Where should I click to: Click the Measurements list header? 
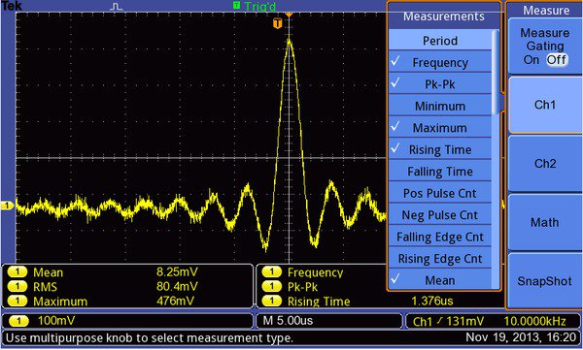point(444,16)
